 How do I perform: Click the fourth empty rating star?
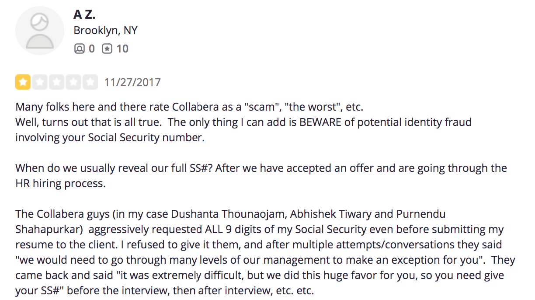point(74,82)
